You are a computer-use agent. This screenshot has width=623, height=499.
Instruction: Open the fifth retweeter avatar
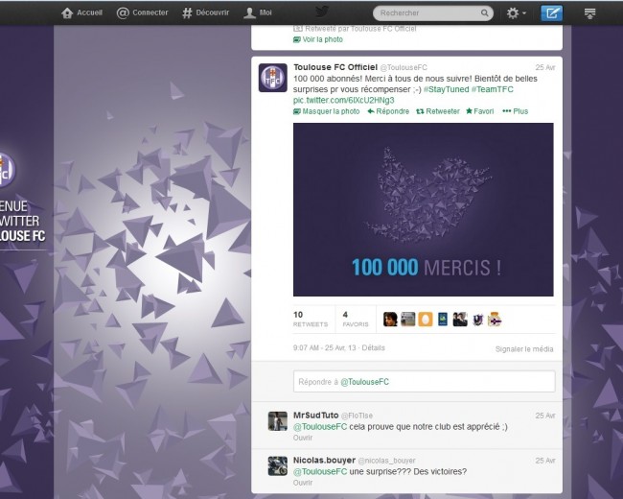pos(460,320)
